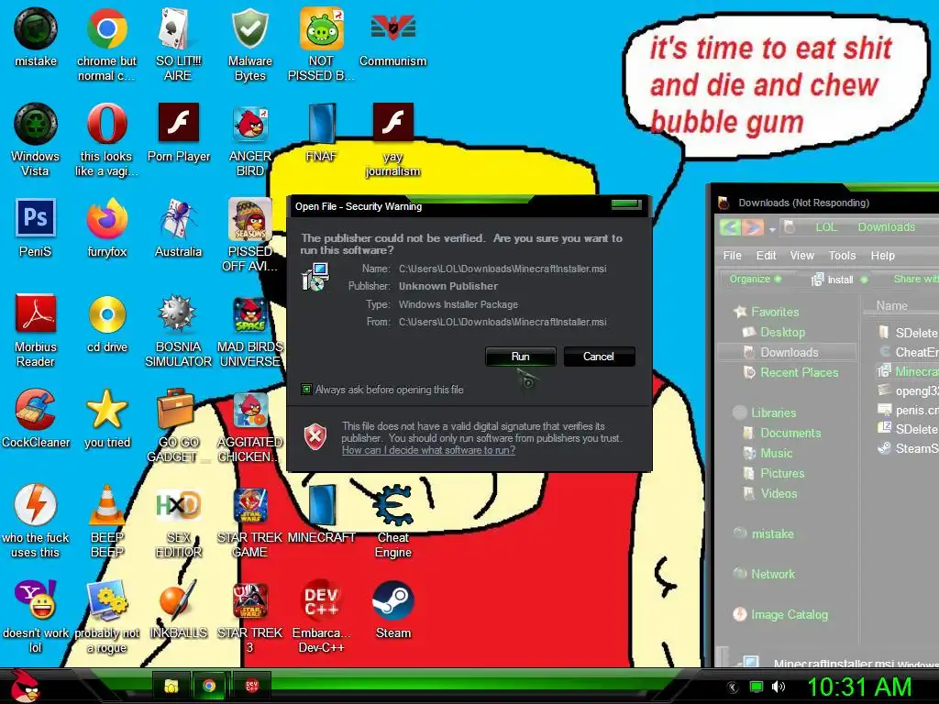Click the clock showing 10:31 AM

click(860, 687)
